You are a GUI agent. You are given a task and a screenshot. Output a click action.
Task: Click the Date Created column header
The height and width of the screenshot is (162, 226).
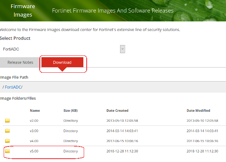117,110
